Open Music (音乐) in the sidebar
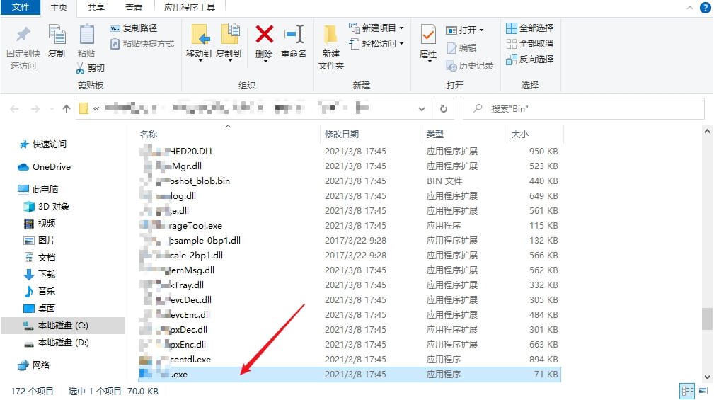The image size is (714, 400). (40, 291)
